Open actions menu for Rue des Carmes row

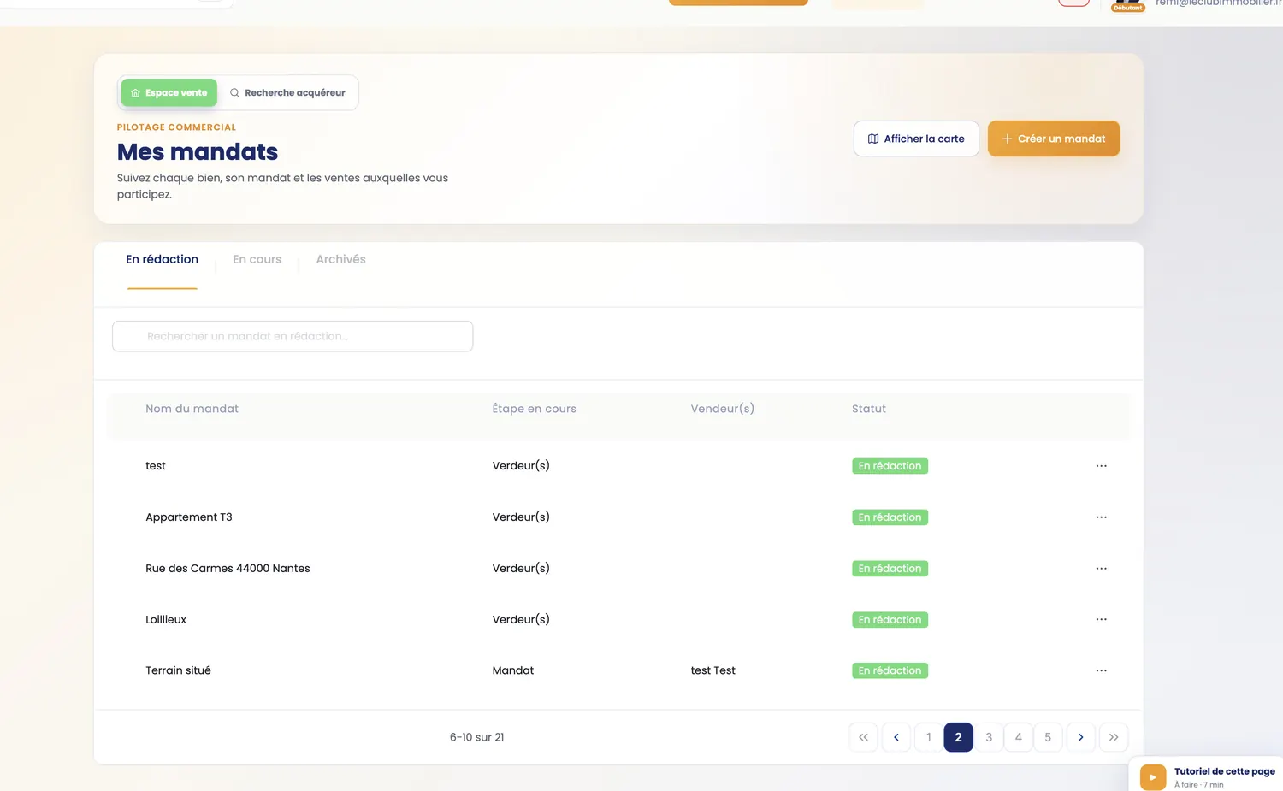1101,569
